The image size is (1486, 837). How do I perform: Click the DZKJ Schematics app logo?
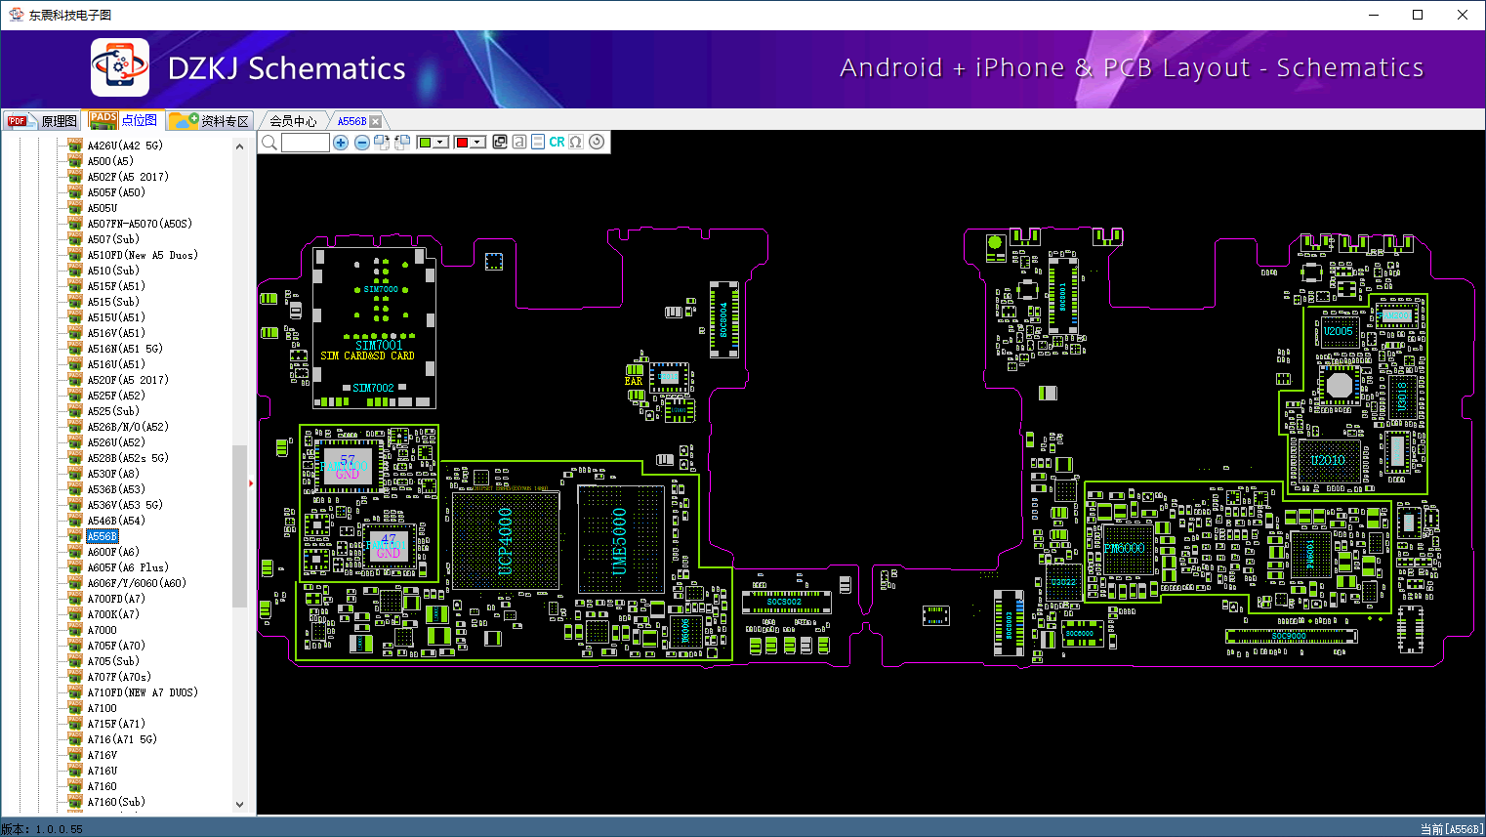click(x=120, y=67)
